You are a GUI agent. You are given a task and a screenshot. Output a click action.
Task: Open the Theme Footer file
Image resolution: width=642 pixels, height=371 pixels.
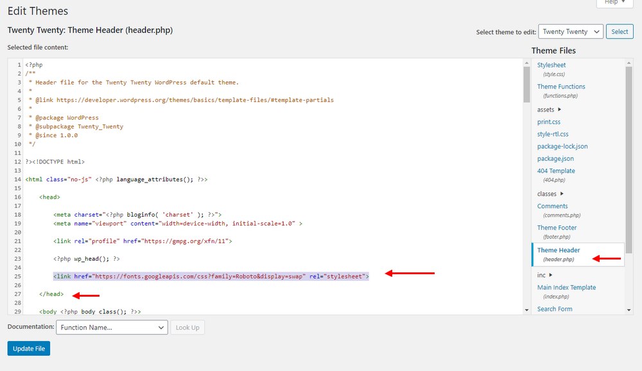tap(557, 227)
